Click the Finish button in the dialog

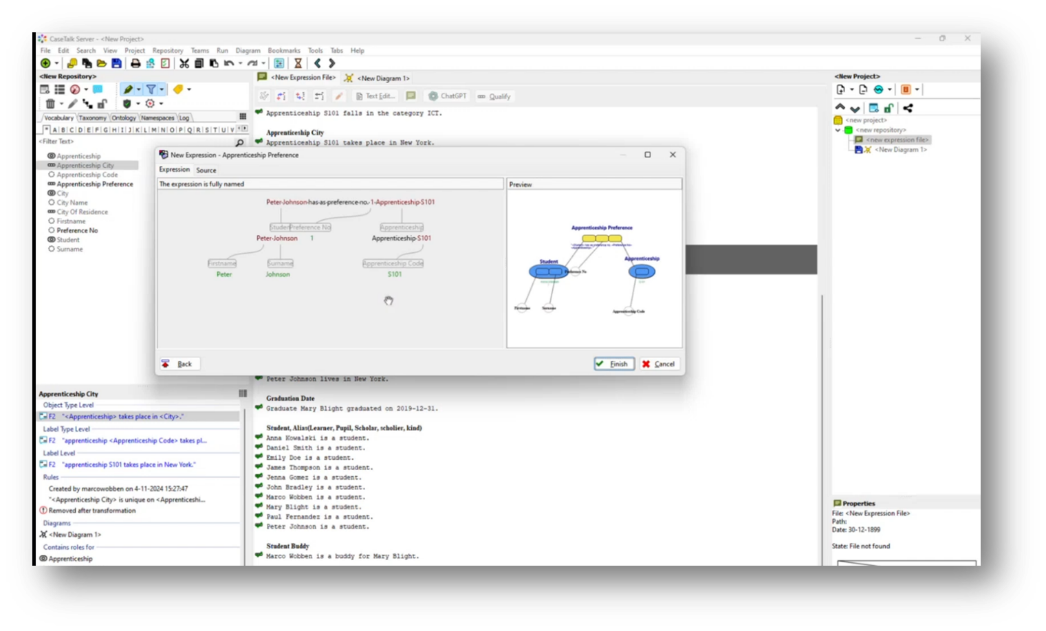[614, 364]
